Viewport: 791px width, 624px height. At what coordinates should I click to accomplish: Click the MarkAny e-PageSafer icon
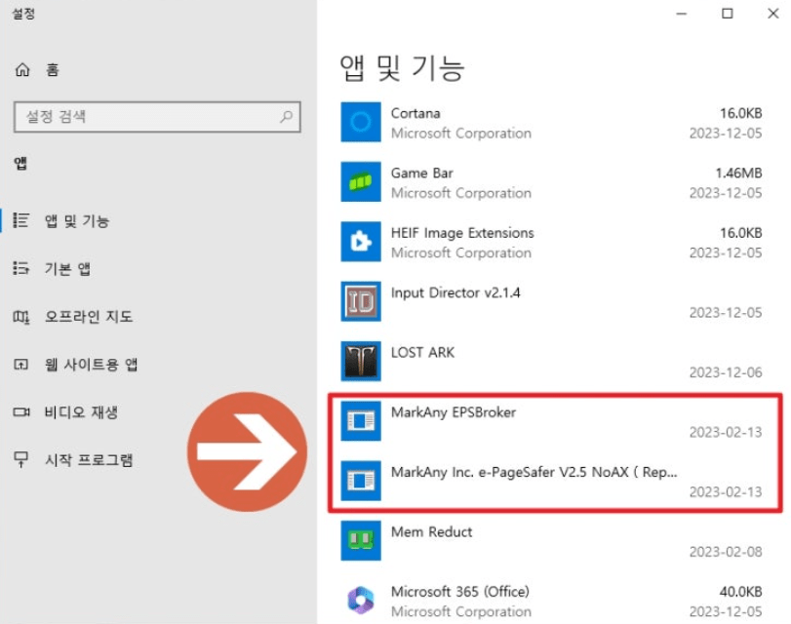coord(360,481)
